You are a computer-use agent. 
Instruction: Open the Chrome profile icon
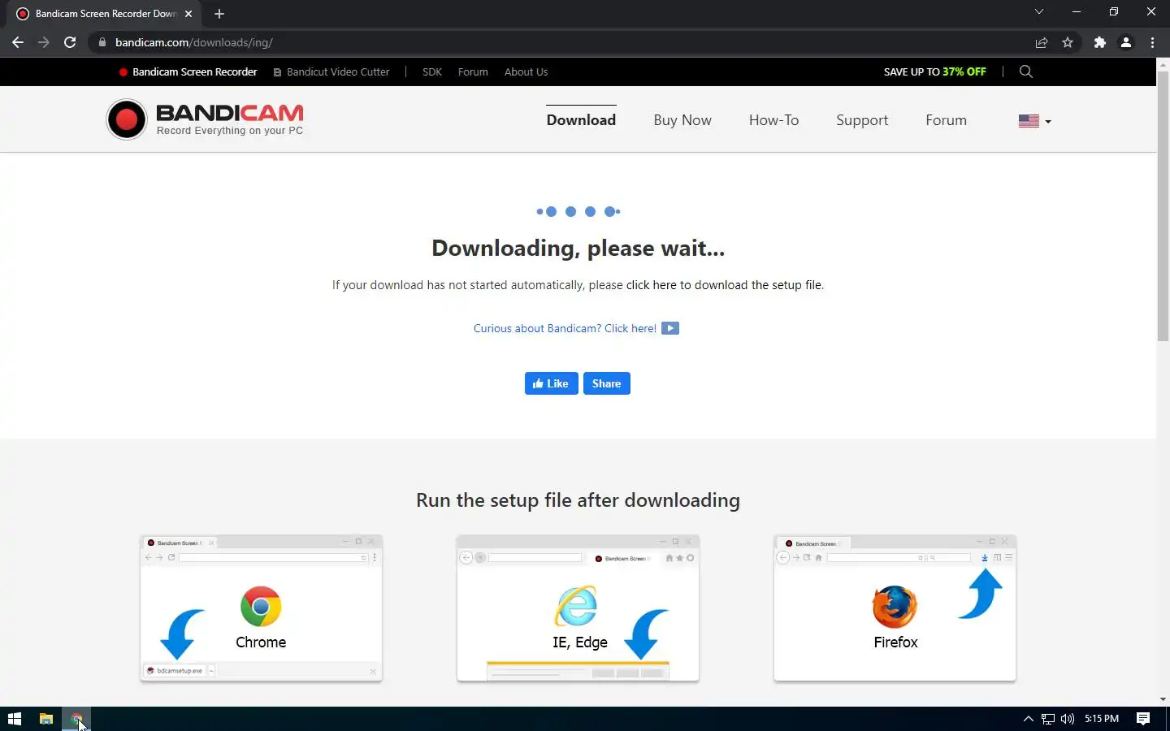pyautogui.click(x=1126, y=42)
